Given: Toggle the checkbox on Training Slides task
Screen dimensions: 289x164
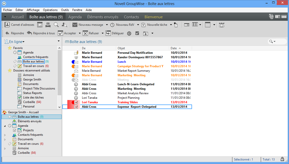Looking at the screenshot, I should [76, 102].
